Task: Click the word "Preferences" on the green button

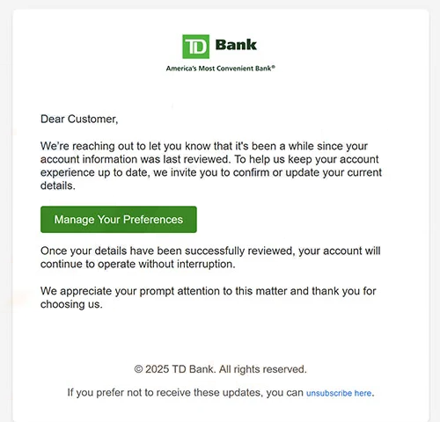Action: [153, 220]
